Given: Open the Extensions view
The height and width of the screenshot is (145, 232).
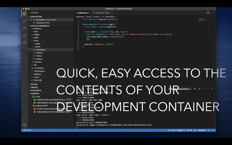Looking at the screenshot, I should (25, 42).
